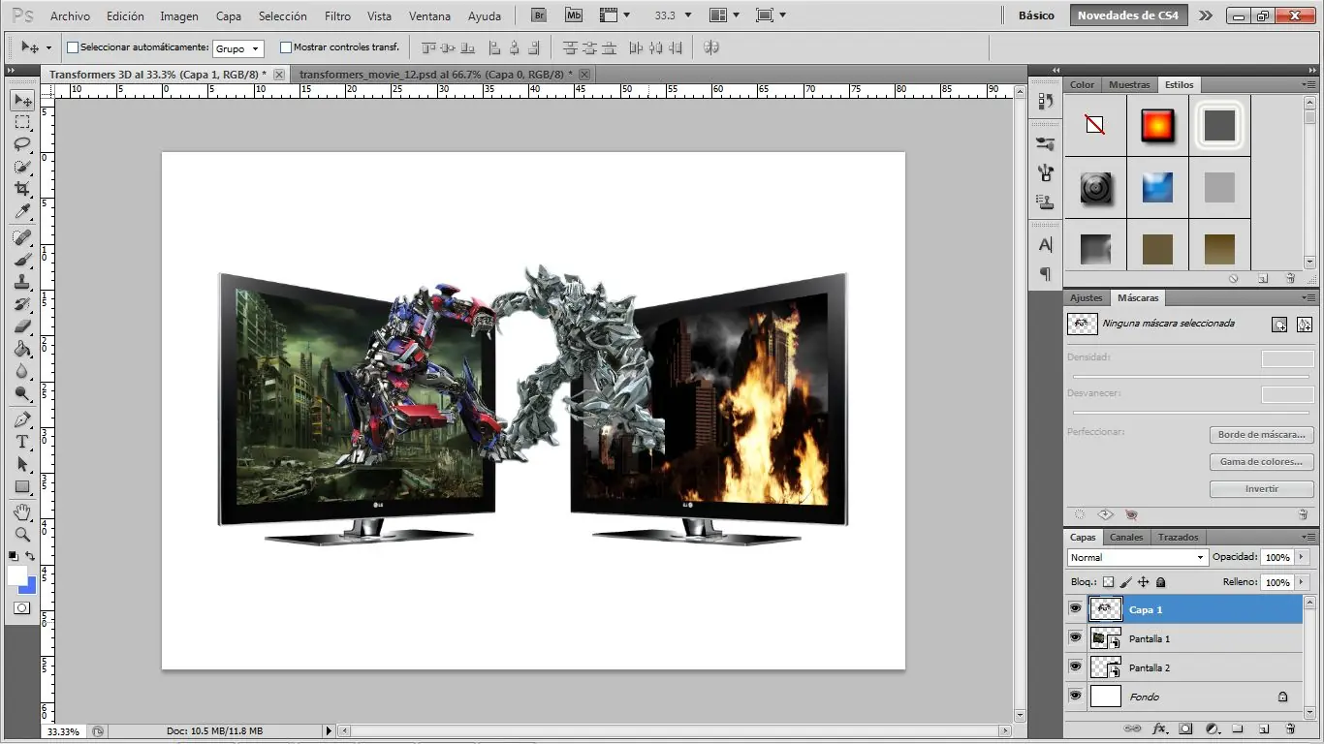
Task: Click the Borde de máscara button
Action: pyautogui.click(x=1261, y=435)
